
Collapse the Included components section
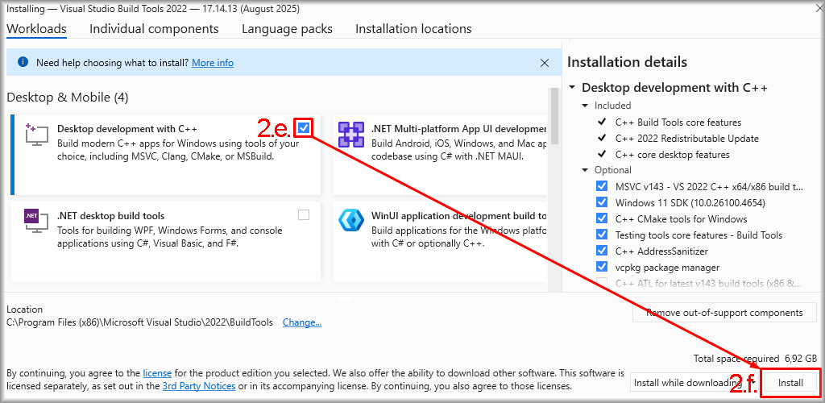(x=586, y=106)
